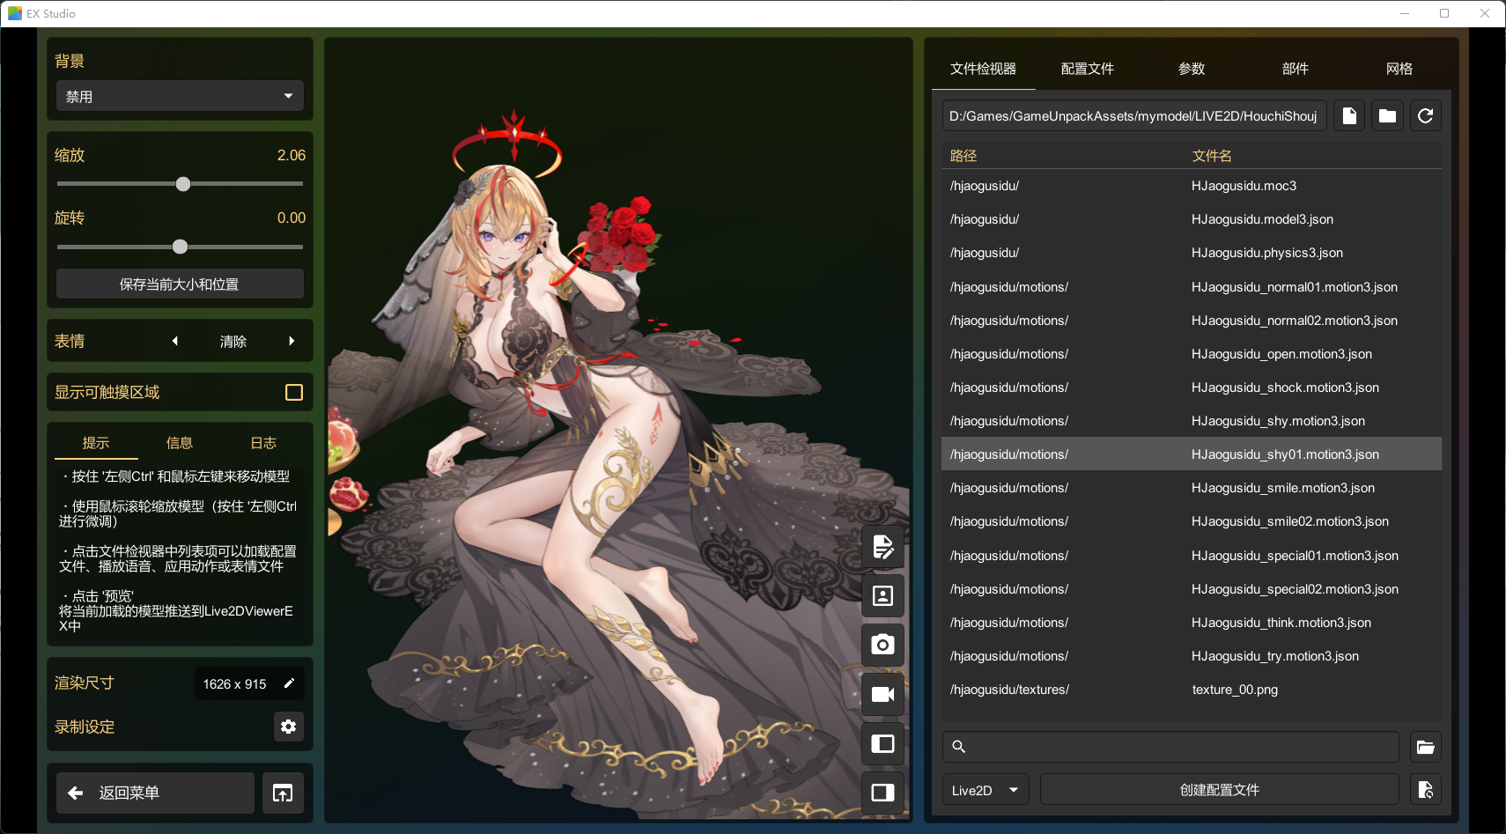Load the HJaogusidu.model3.json file

[x=1192, y=219]
